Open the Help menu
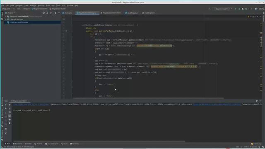This screenshot has width=265, height=149. tap(76, 5)
